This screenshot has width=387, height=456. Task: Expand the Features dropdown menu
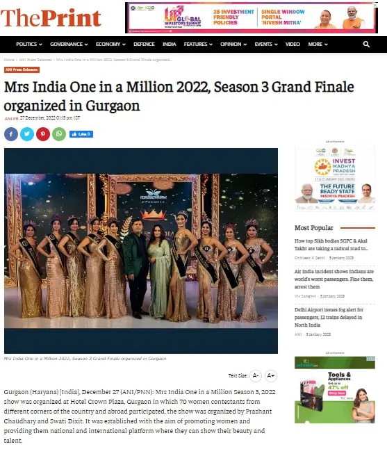(x=198, y=44)
